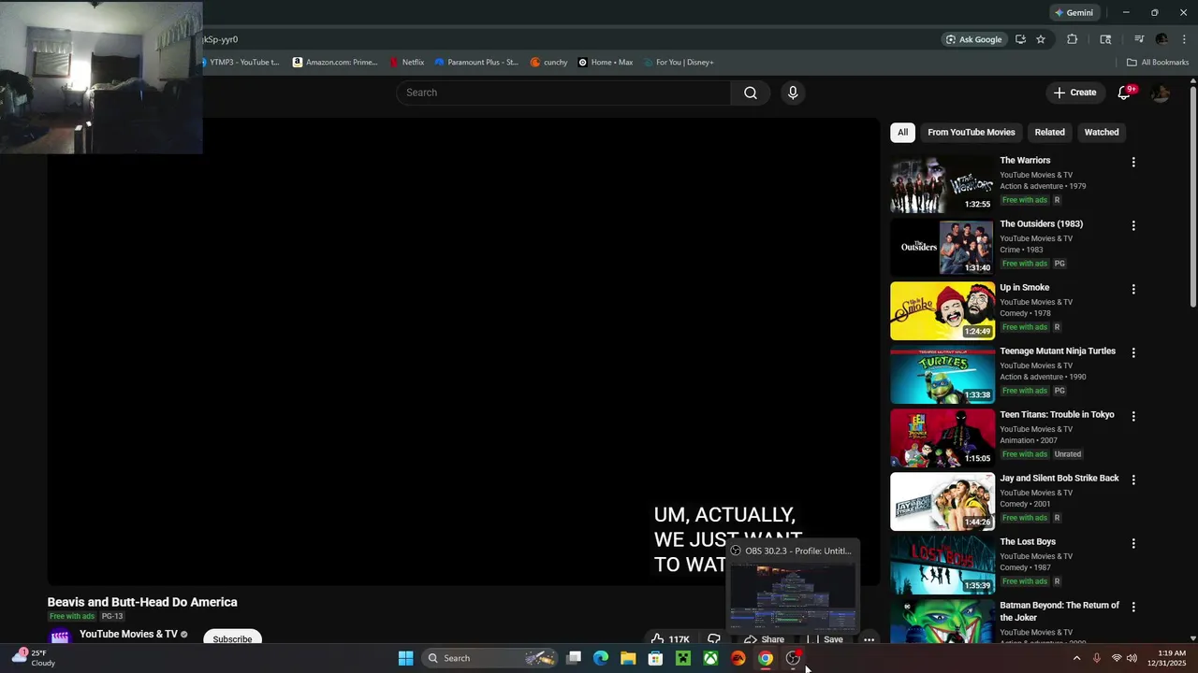Image resolution: width=1198 pixels, height=673 pixels.
Task: Launch Minecraft from the taskbar
Action: [683, 658]
